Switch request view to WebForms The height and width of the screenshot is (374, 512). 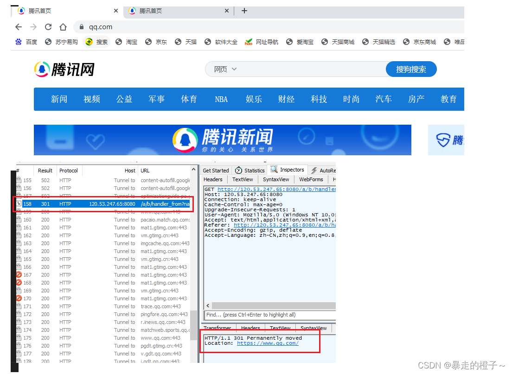311,179
